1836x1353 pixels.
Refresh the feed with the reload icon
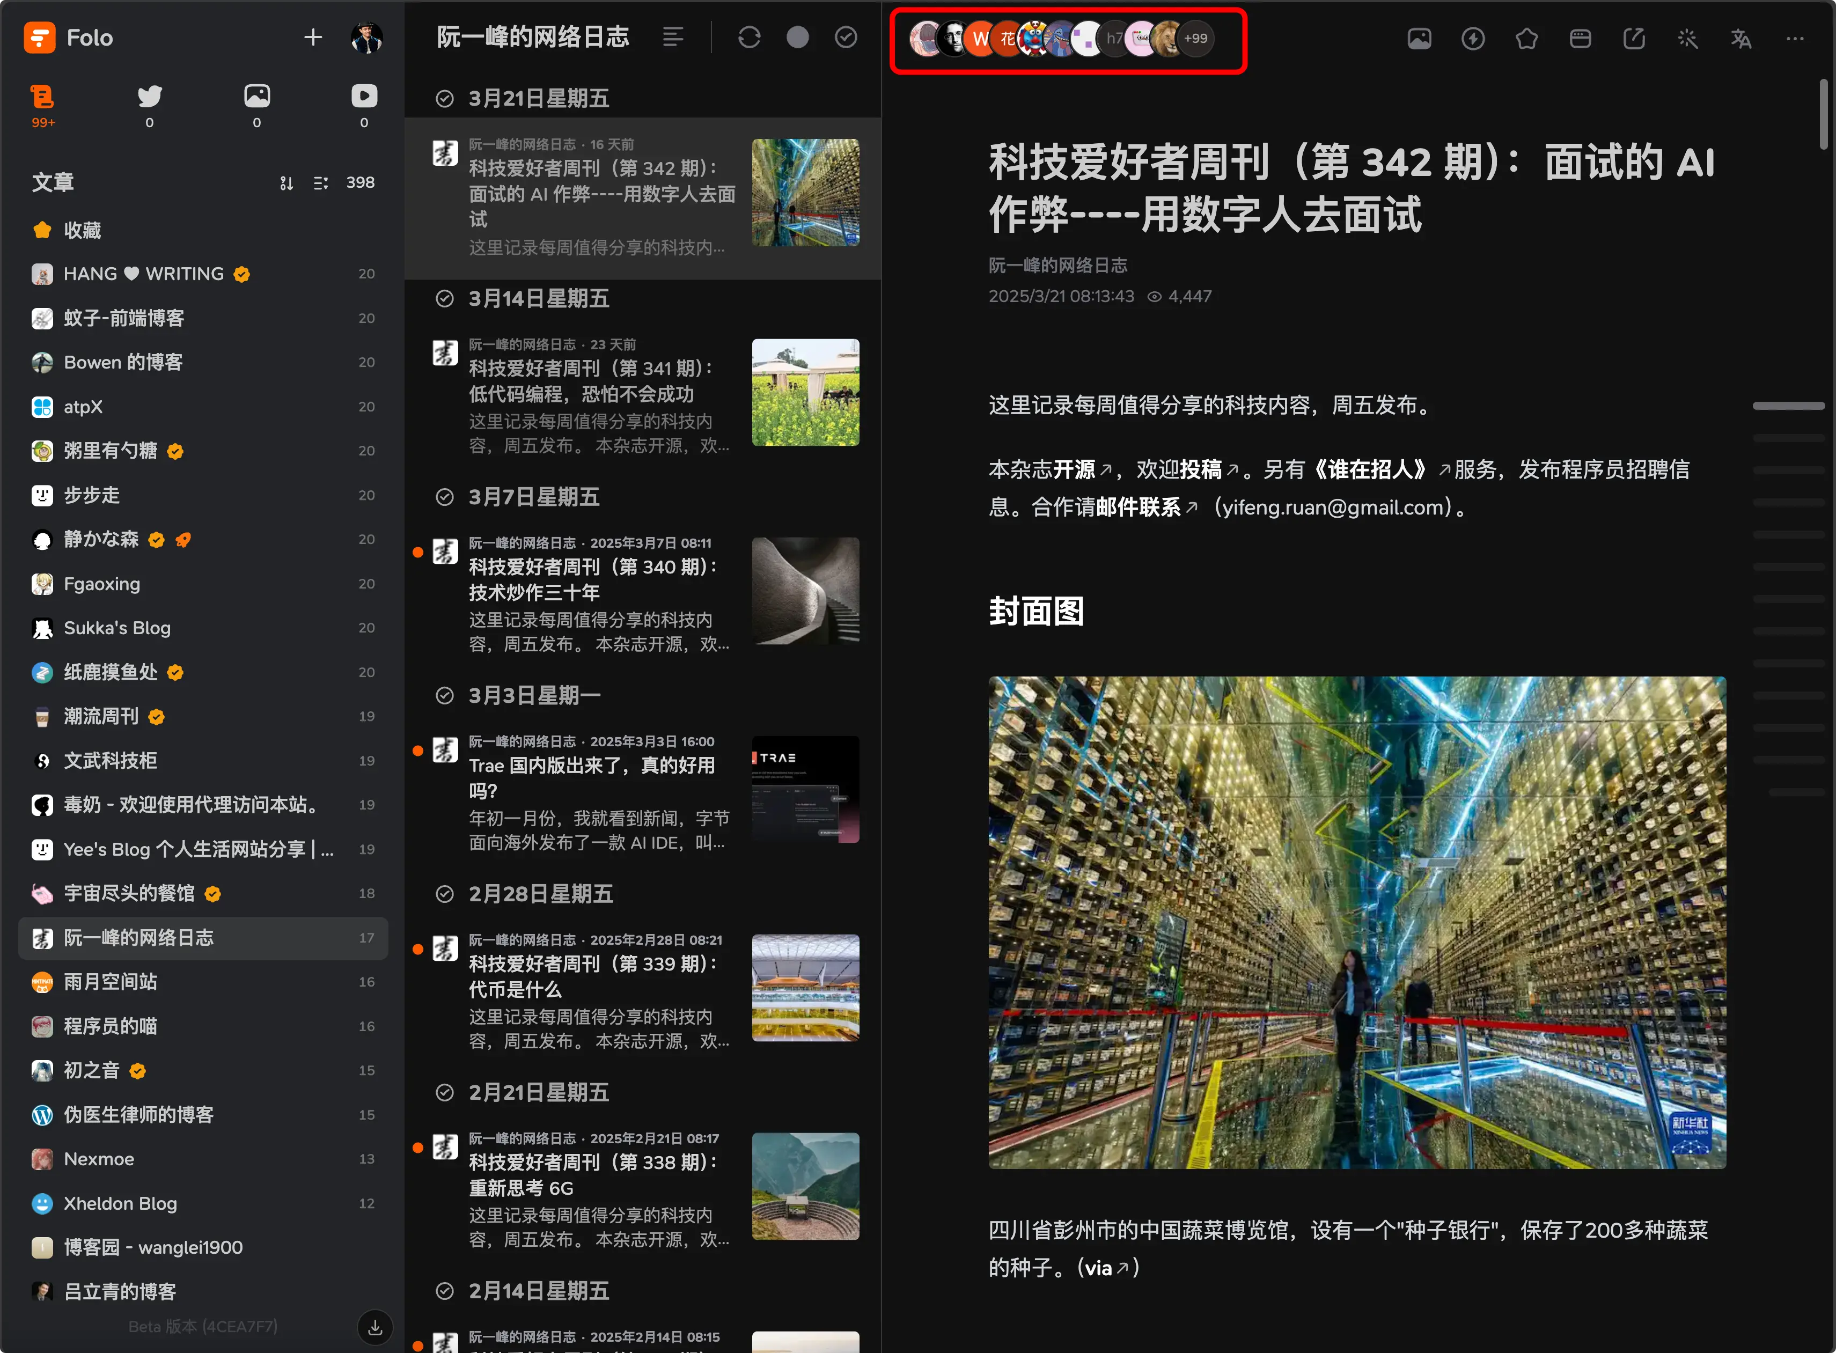[748, 37]
